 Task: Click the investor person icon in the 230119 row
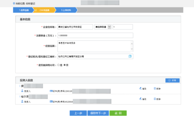point(22,91)
